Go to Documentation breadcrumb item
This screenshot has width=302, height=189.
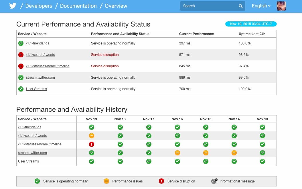click(78, 6)
